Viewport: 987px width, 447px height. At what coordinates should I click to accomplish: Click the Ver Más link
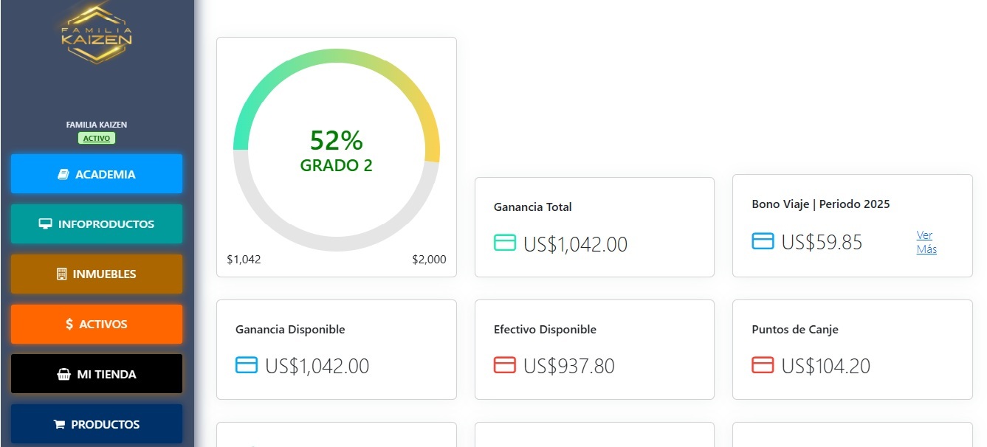pos(926,242)
